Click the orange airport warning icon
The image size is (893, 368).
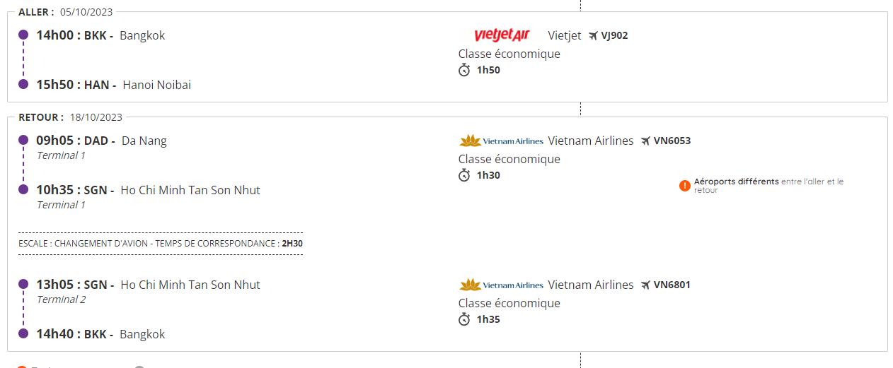click(x=684, y=186)
